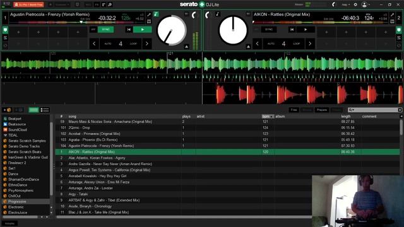Image resolution: width=404 pixels, height=227 pixels.
Task: Clear the library search box
Action: point(400,110)
